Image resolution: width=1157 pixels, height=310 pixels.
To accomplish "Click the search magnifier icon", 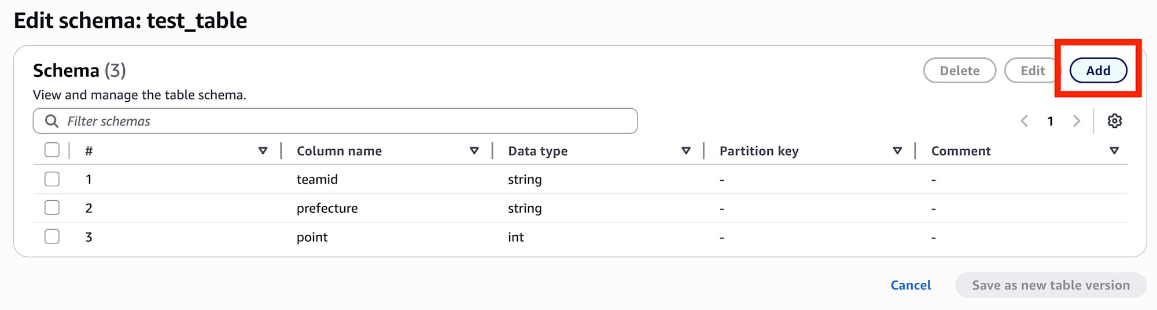I will 51,121.
